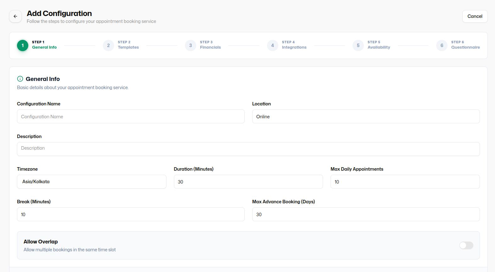Toggle the Allow Overlap switch

[x=466, y=245]
